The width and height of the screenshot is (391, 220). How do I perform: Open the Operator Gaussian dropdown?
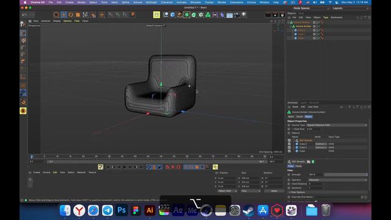(338, 180)
